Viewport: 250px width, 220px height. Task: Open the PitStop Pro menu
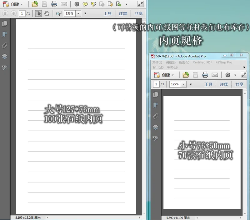click(224, 62)
